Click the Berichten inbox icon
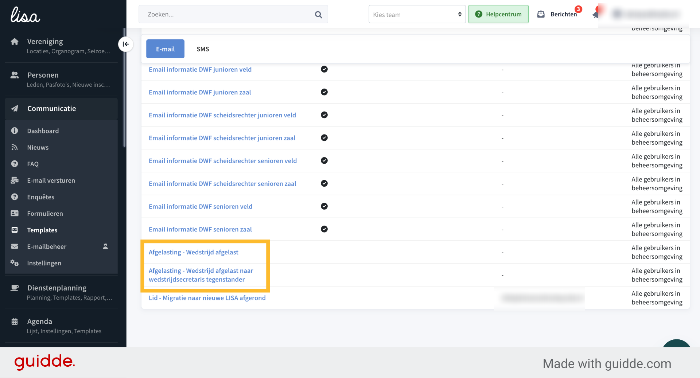 541,14
